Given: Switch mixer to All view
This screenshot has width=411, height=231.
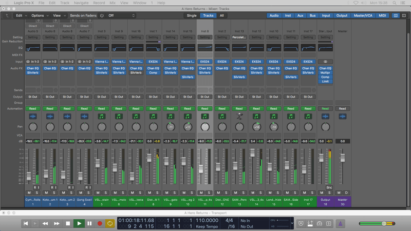Looking at the screenshot, I should pyautogui.click(x=222, y=15).
